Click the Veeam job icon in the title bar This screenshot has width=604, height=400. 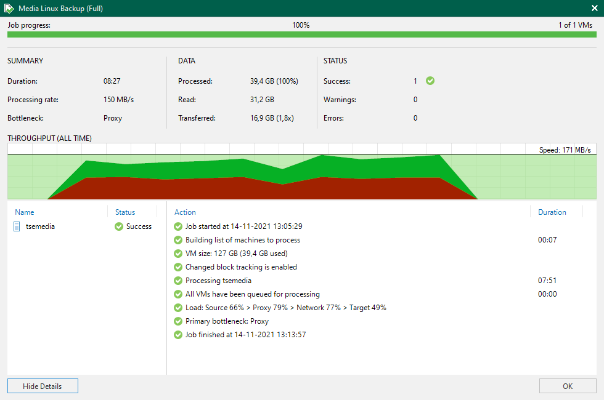pos(7,9)
